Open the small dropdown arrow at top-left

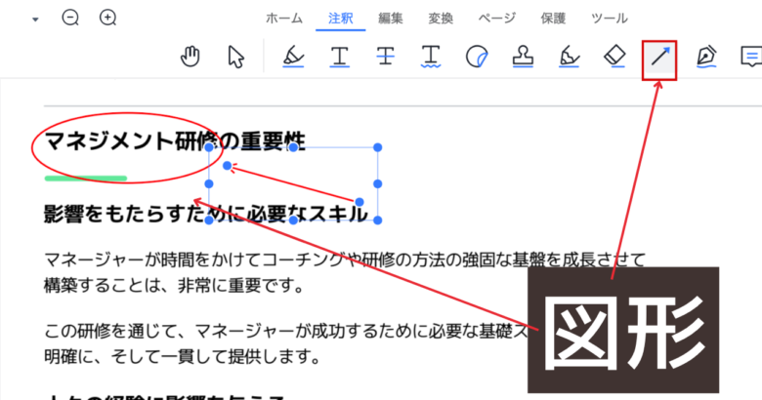[x=36, y=19]
